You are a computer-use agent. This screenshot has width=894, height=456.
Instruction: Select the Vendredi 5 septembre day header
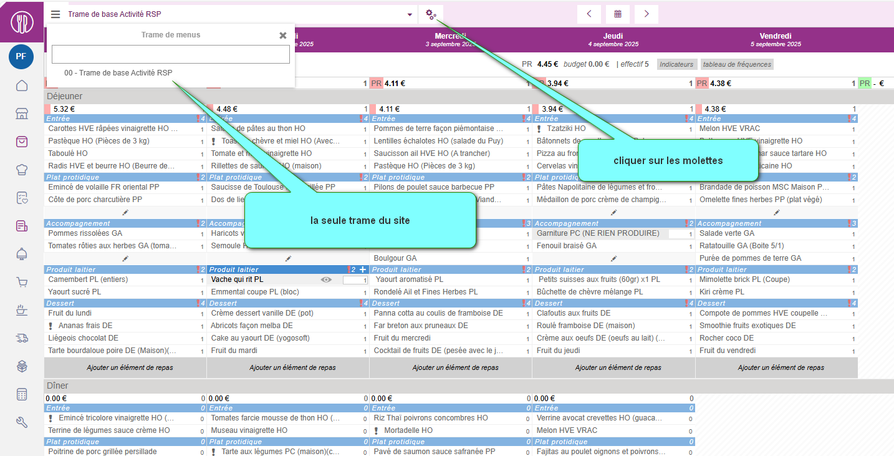pos(776,40)
